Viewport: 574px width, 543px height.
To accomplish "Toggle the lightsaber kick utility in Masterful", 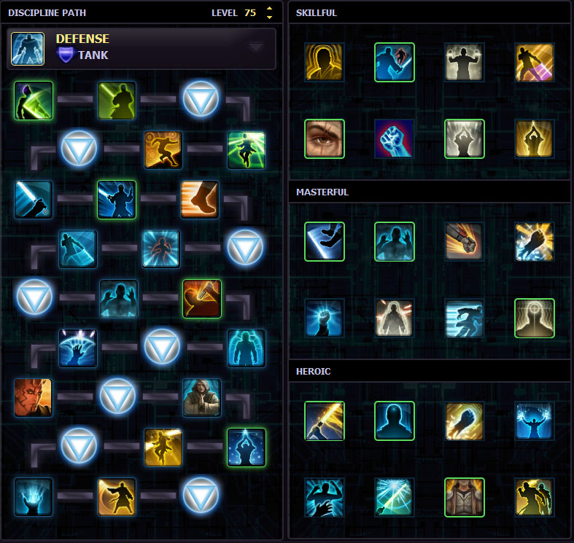I will [x=325, y=241].
